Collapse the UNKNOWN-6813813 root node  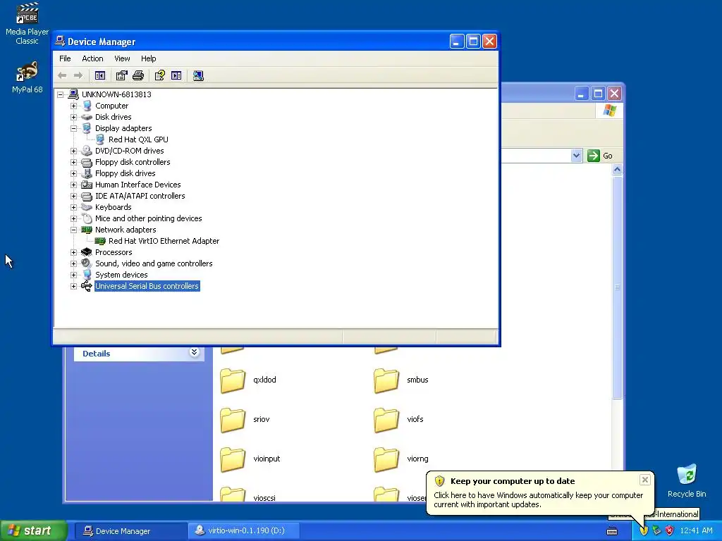(60, 95)
